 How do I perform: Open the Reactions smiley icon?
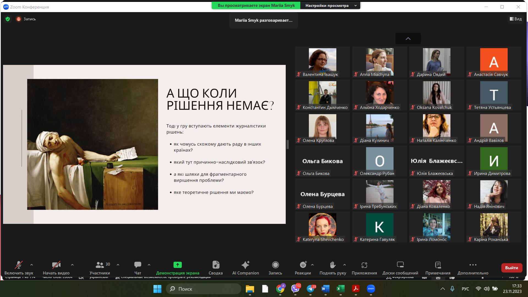pyautogui.click(x=303, y=265)
